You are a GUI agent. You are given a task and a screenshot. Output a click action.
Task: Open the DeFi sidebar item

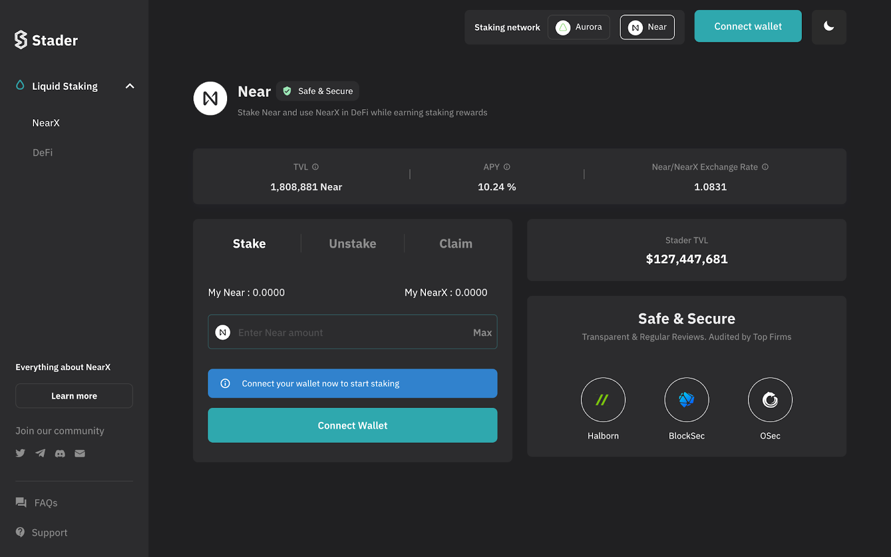(42, 153)
